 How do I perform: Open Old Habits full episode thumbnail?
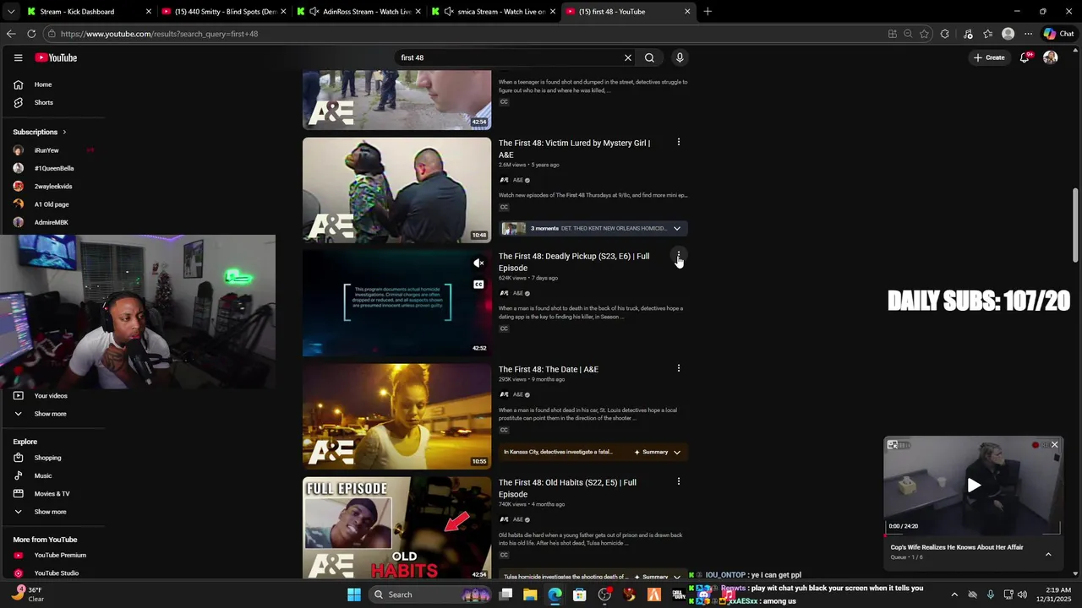(x=396, y=528)
